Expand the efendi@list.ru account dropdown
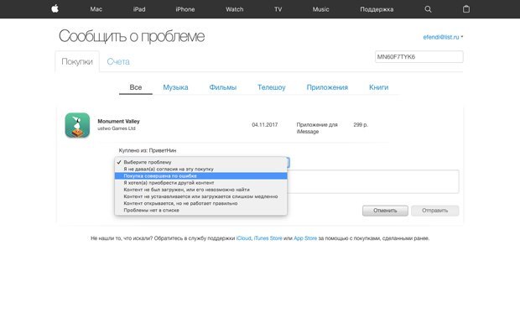This screenshot has height=329, width=520. click(x=443, y=37)
